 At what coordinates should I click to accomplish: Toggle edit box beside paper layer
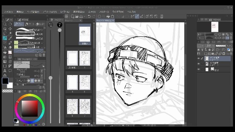(202, 69)
